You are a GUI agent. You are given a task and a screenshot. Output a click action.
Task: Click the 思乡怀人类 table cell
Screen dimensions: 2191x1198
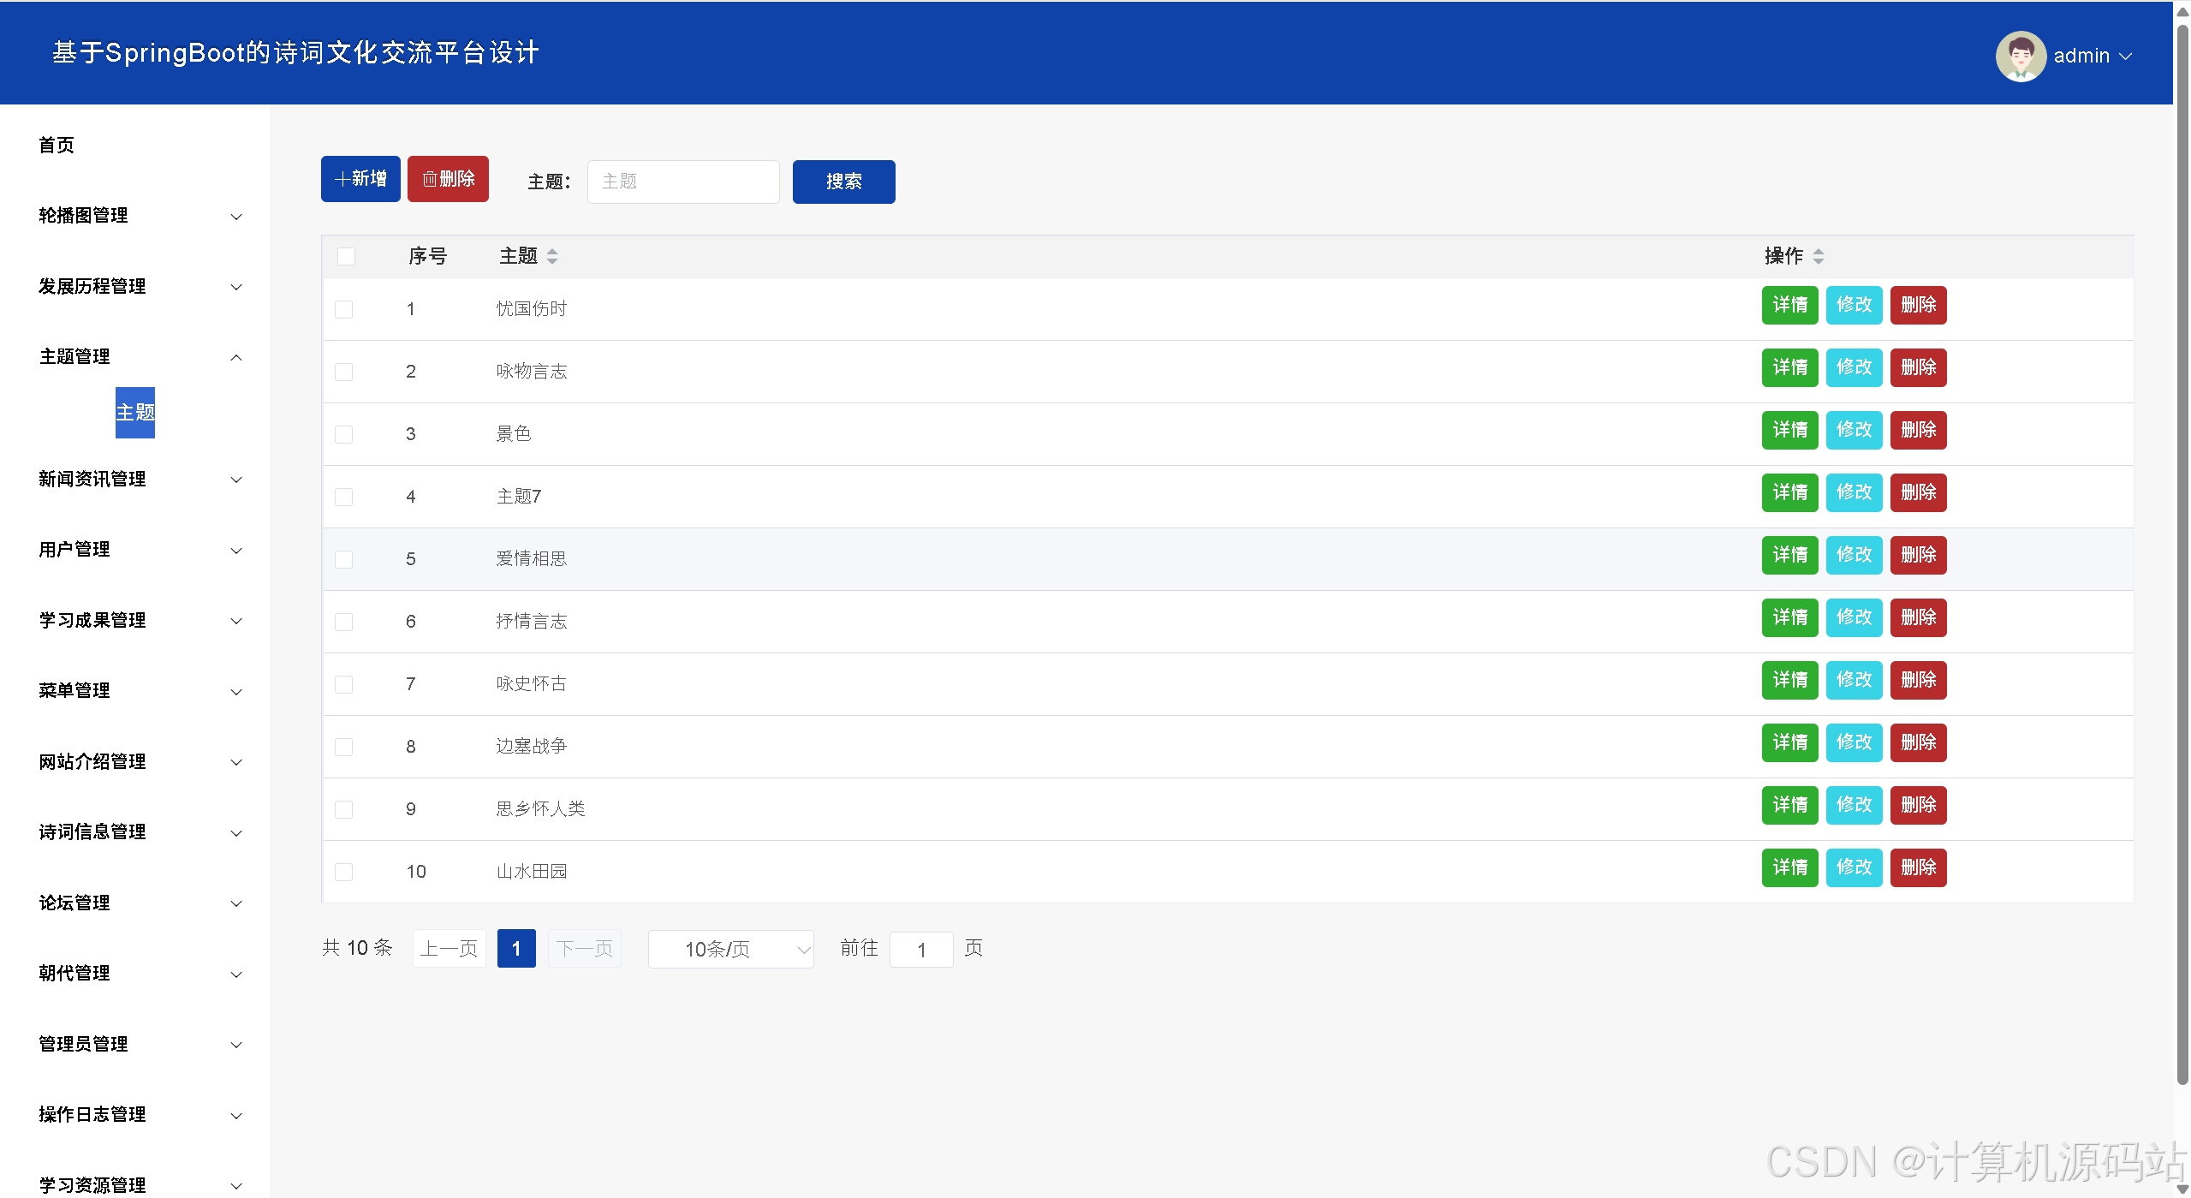[540, 809]
